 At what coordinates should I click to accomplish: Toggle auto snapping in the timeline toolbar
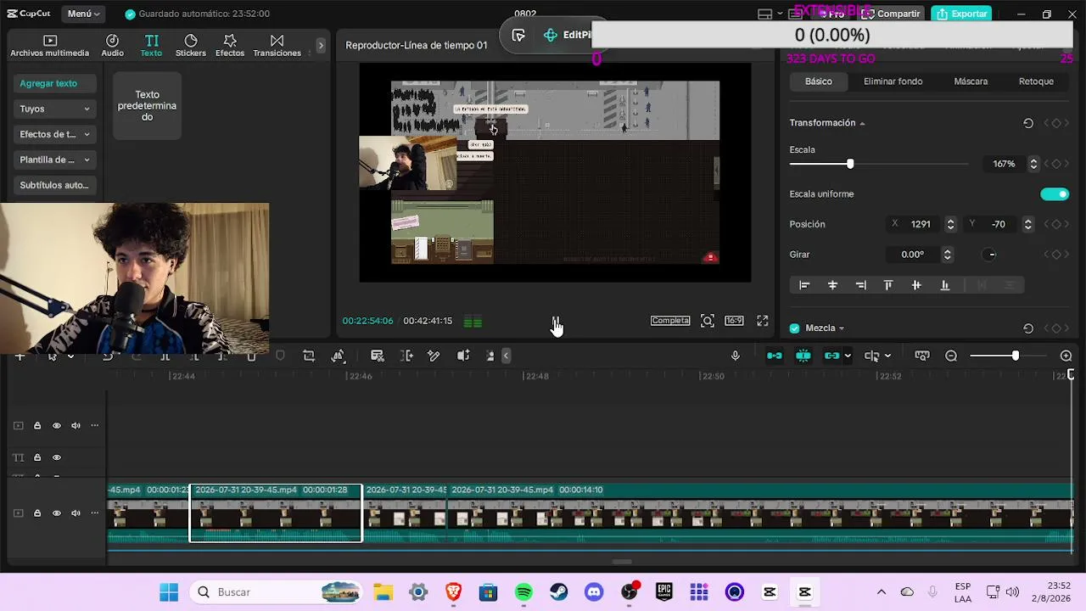coord(803,356)
